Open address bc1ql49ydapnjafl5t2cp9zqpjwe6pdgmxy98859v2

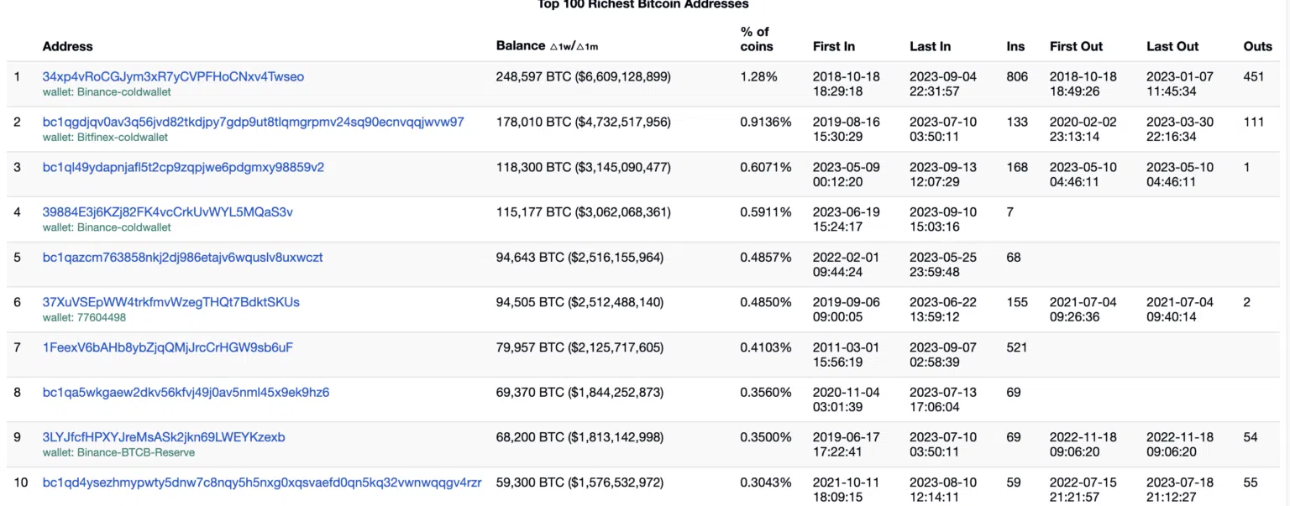click(183, 167)
